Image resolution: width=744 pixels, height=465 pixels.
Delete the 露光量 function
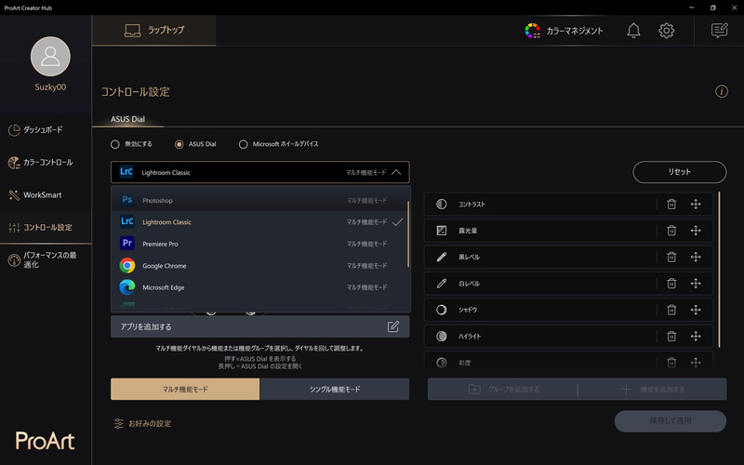click(671, 231)
